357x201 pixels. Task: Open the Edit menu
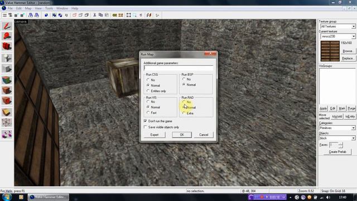pyautogui.click(x=18, y=8)
